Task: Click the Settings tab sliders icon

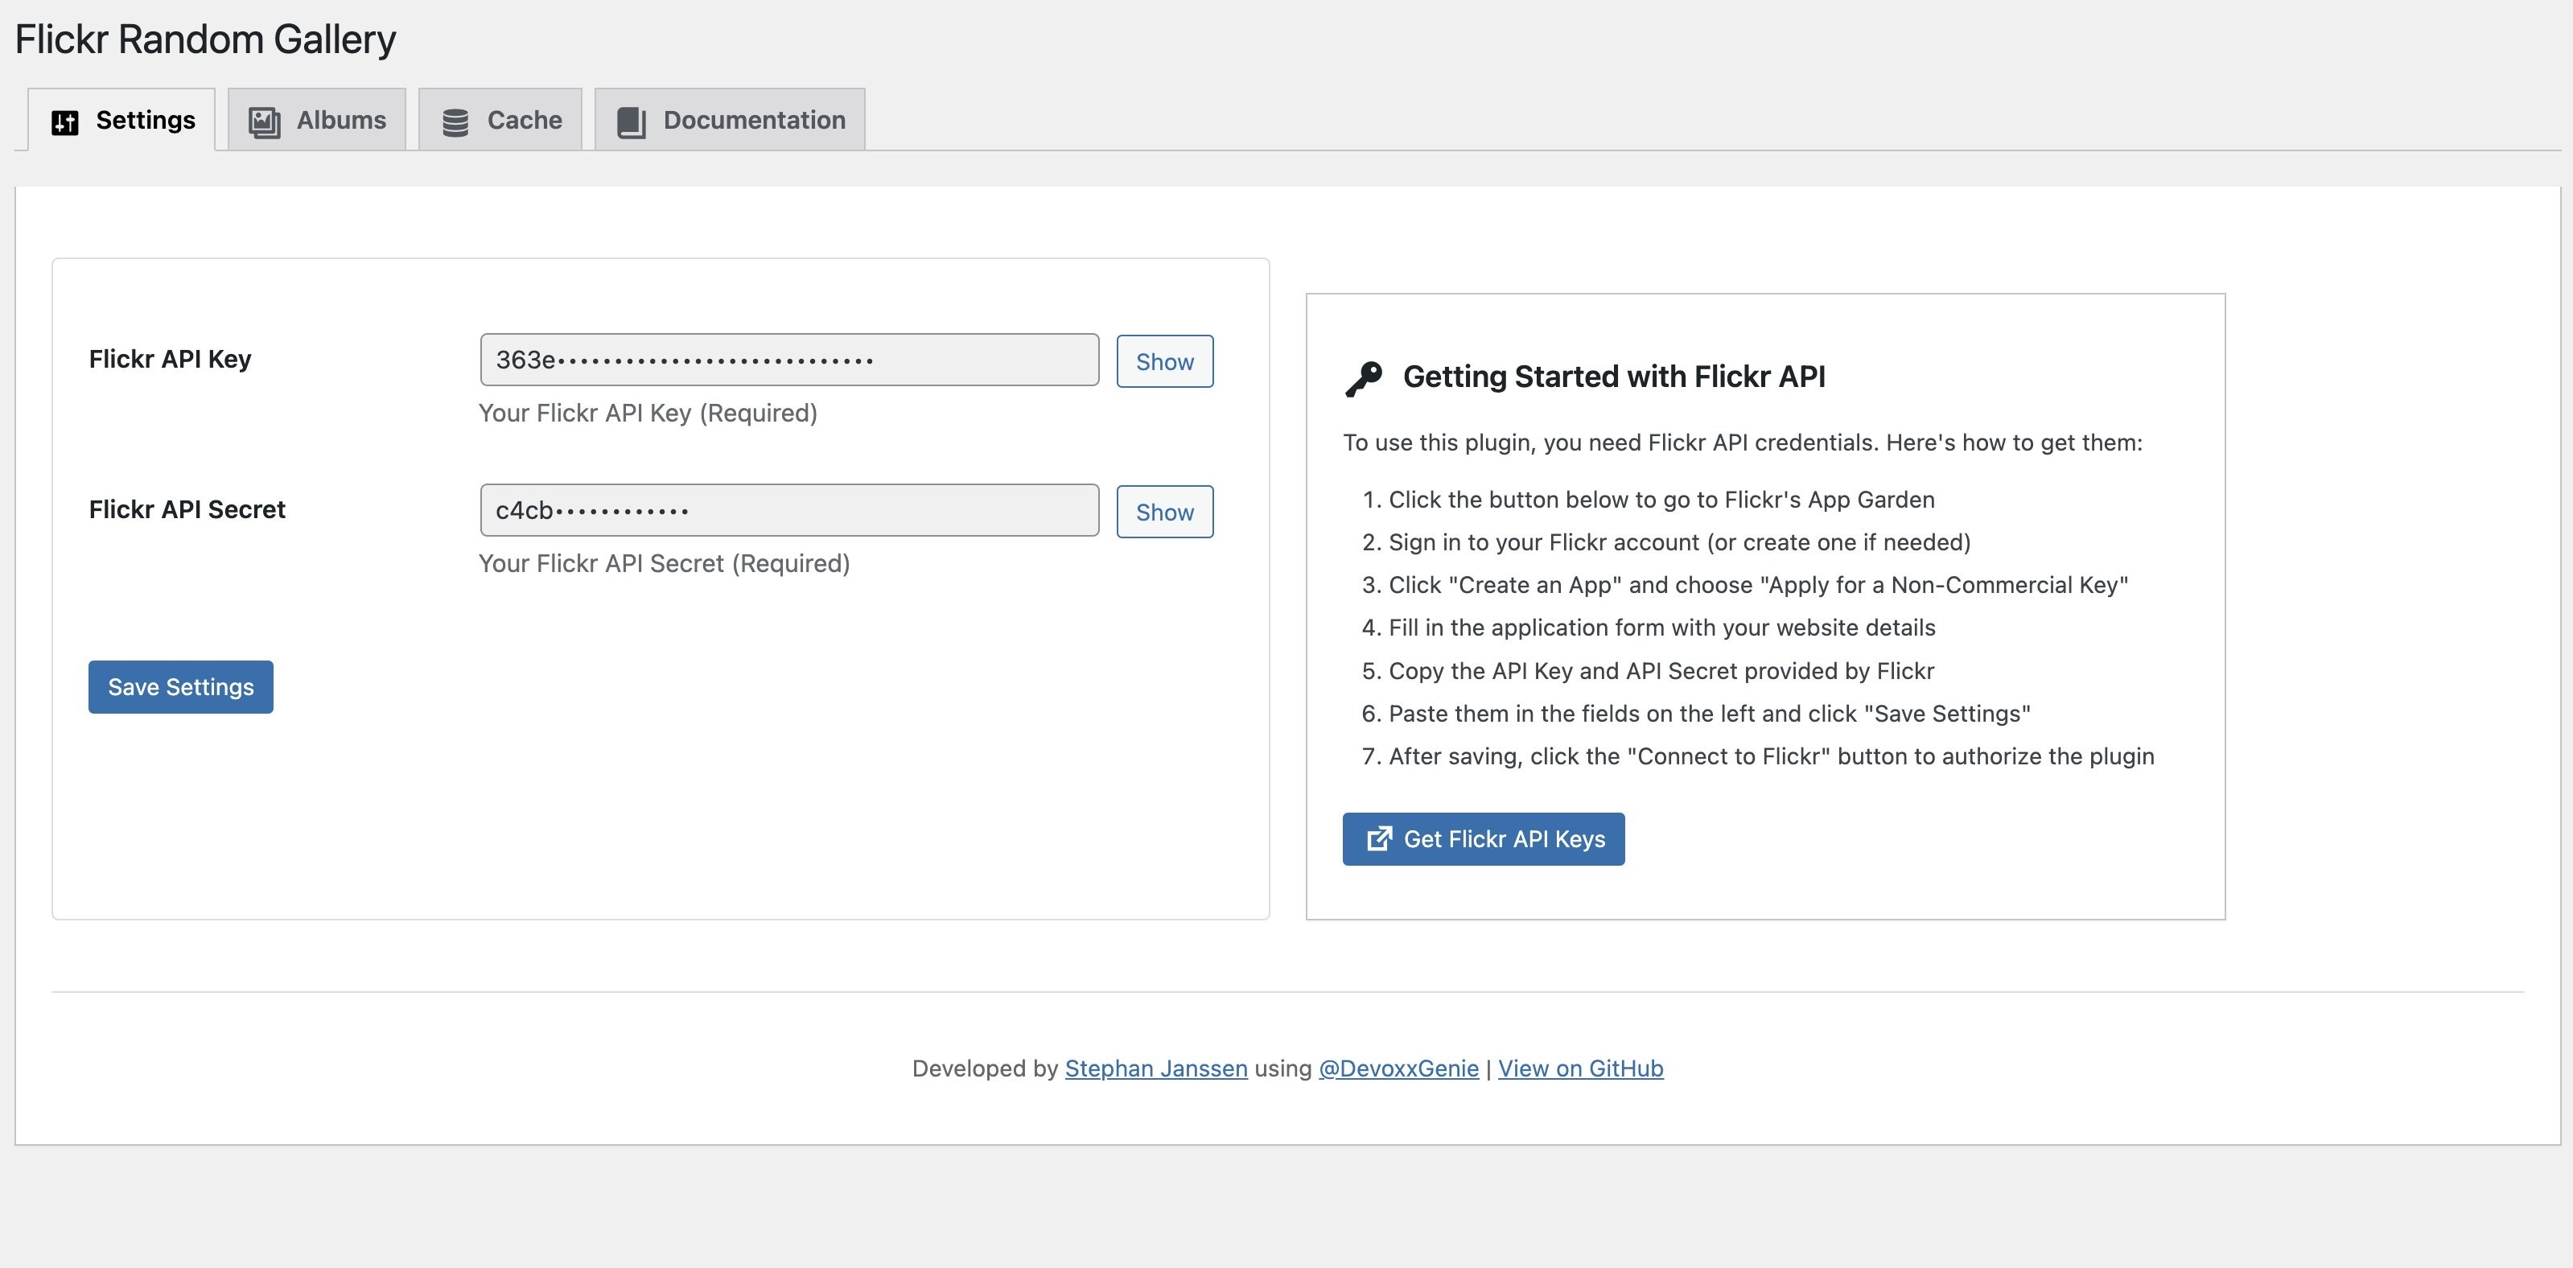Action: pyautogui.click(x=65, y=122)
